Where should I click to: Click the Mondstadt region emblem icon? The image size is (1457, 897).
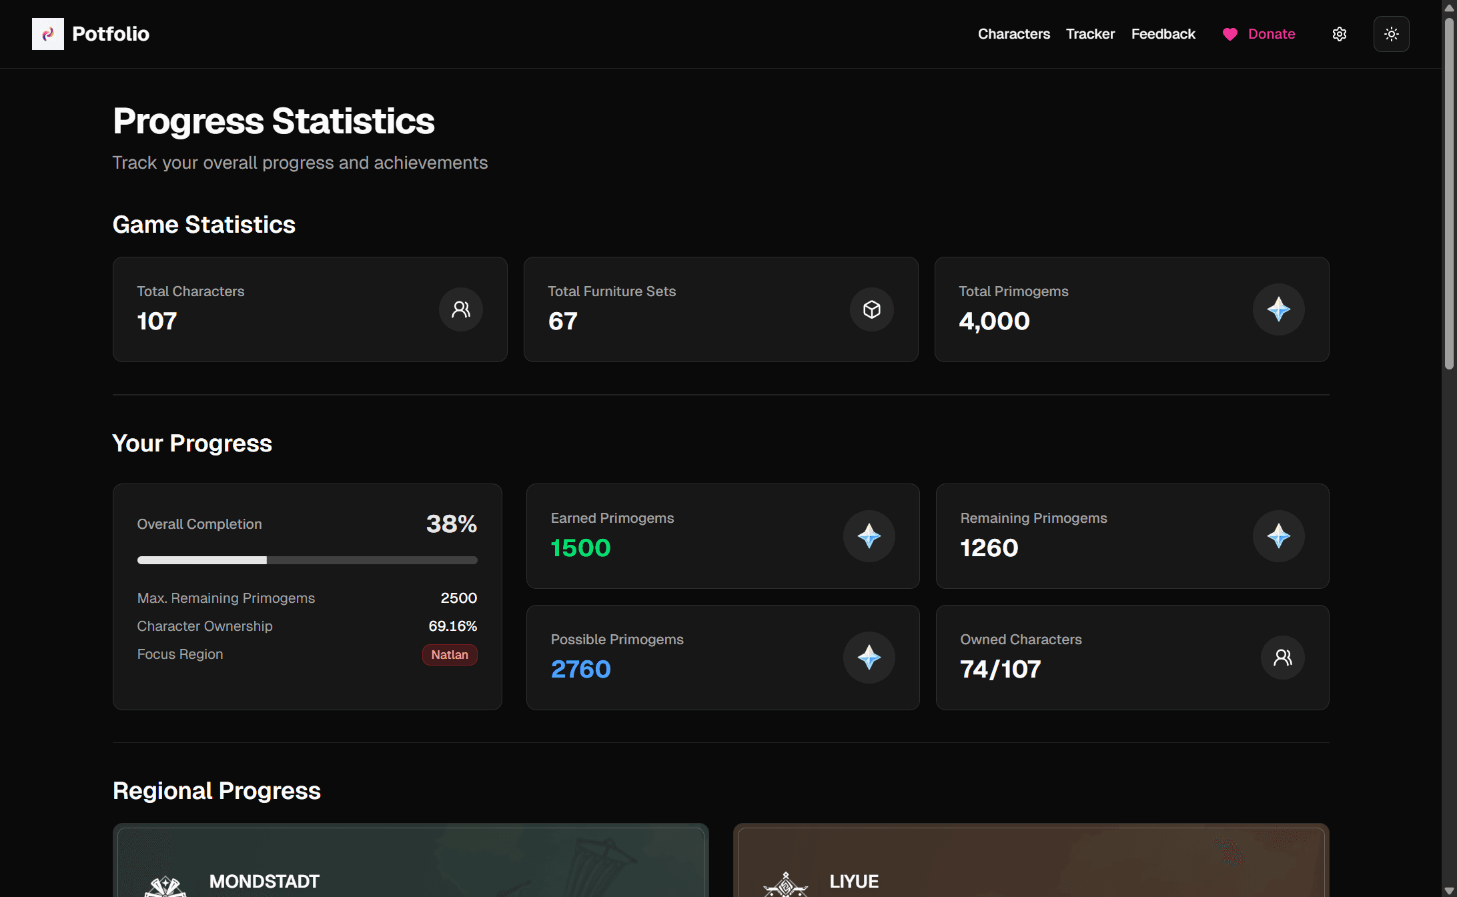tap(164, 886)
